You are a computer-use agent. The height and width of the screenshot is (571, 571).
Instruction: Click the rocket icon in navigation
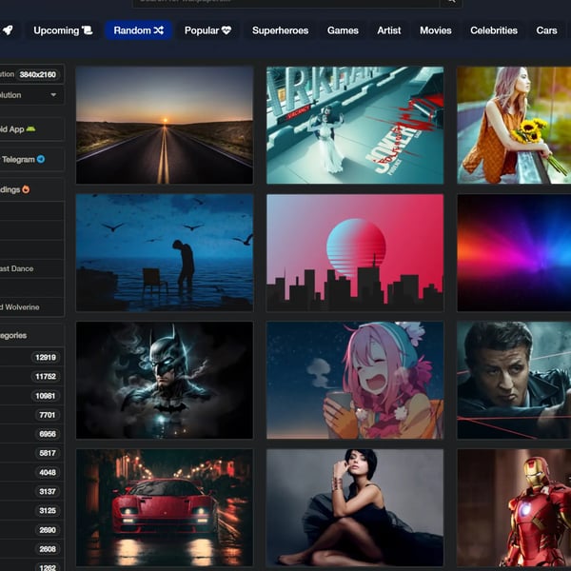point(8,30)
